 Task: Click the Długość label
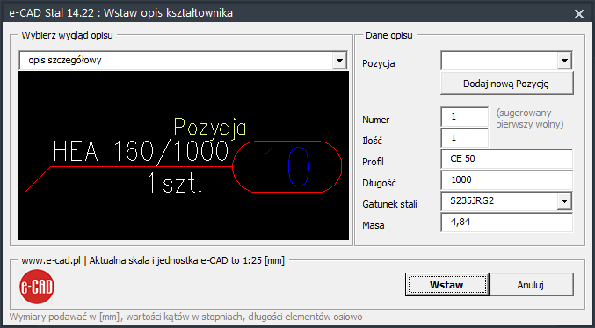pos(380,183)
